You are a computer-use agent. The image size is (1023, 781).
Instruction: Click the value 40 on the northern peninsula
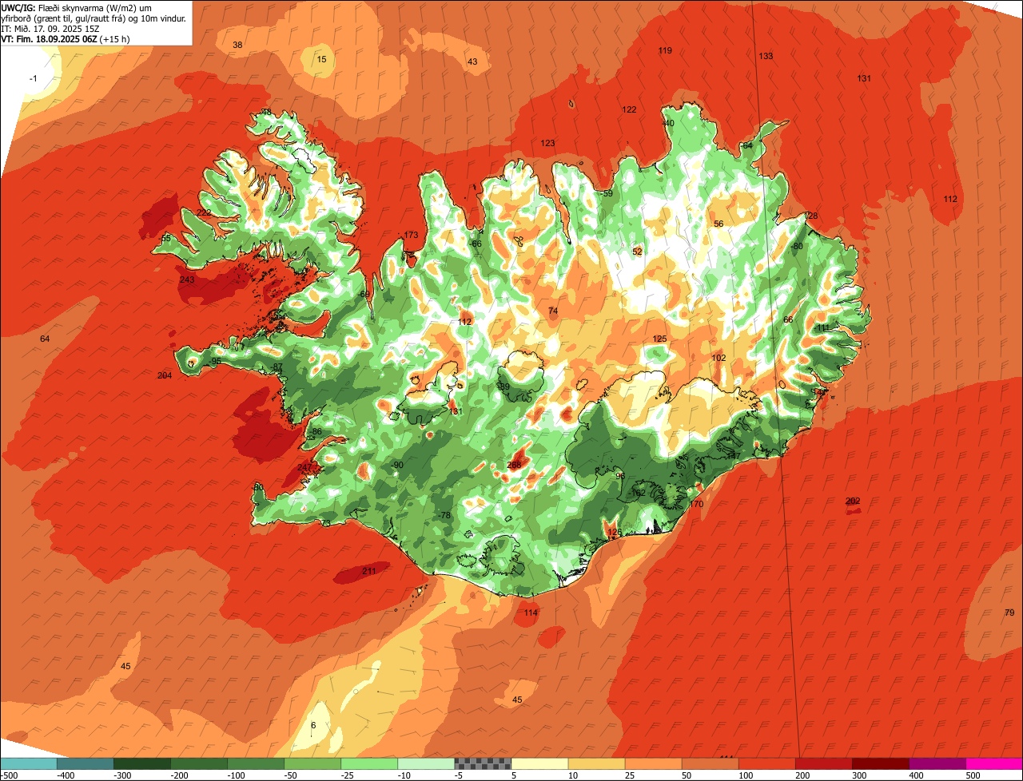669,123
